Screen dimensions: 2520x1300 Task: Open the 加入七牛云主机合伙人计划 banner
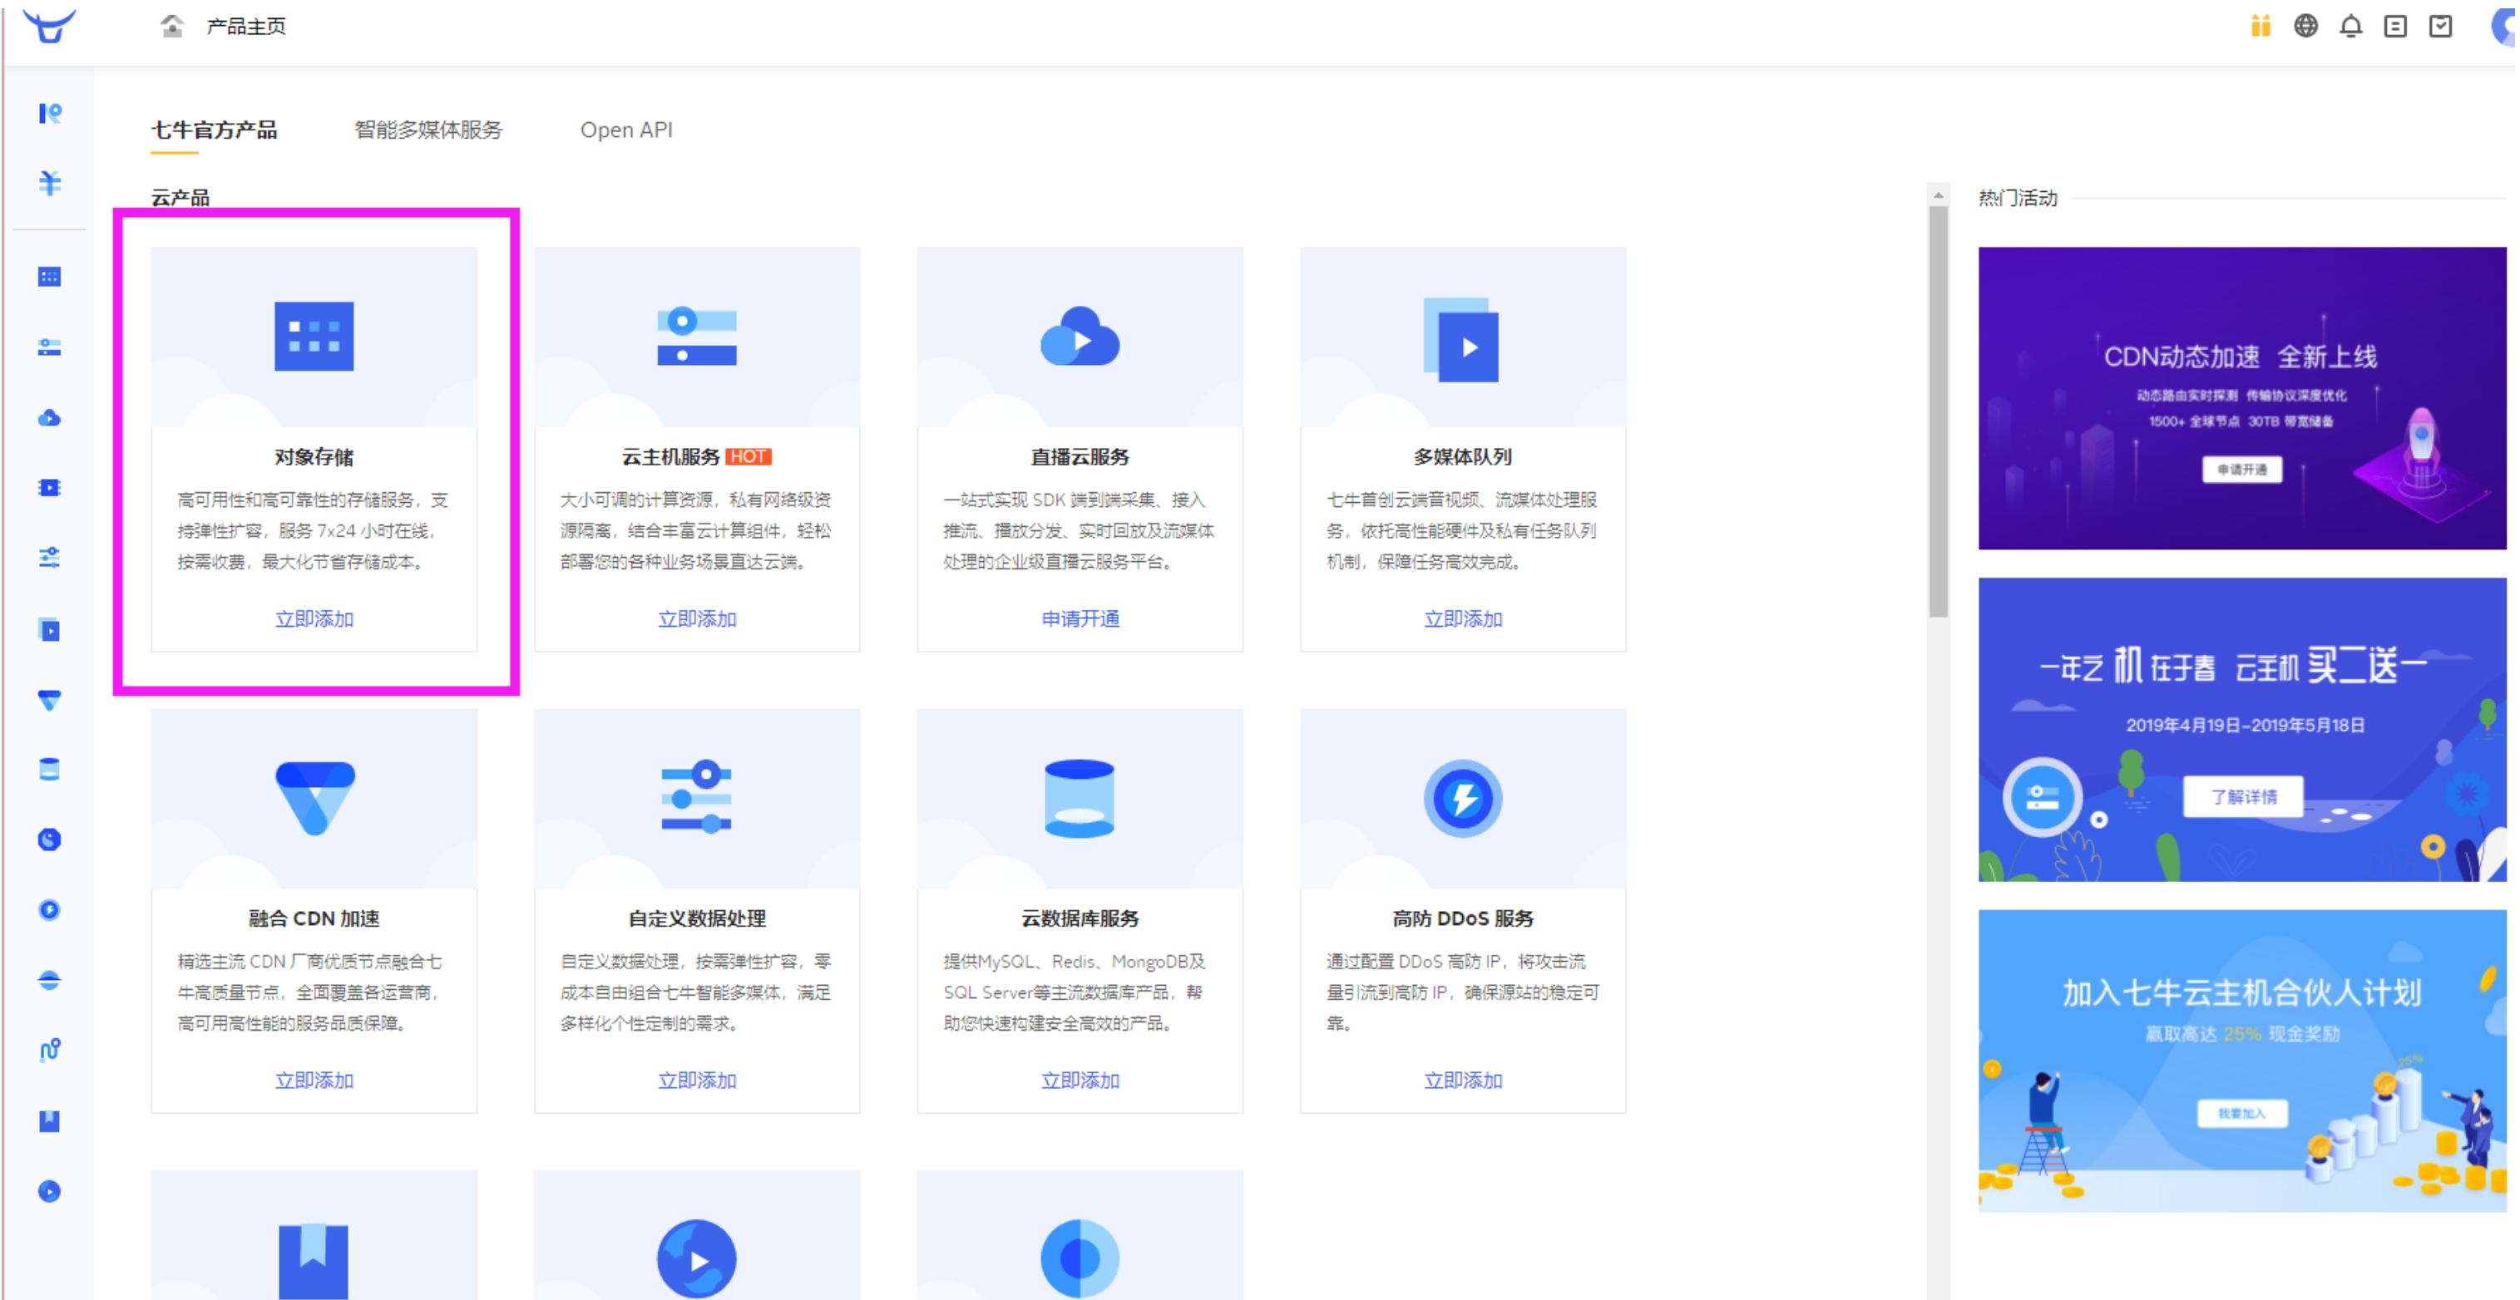pos(2242,1061)
